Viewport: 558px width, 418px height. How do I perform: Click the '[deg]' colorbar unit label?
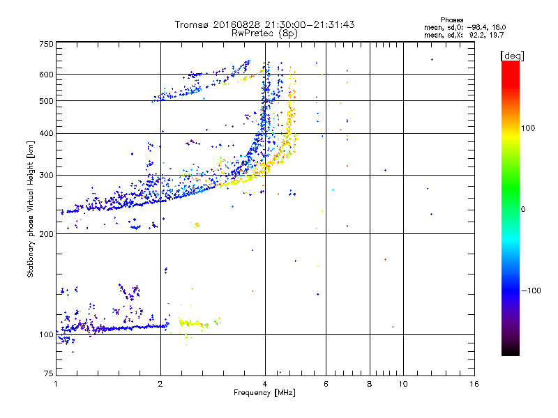click(512, 56)
